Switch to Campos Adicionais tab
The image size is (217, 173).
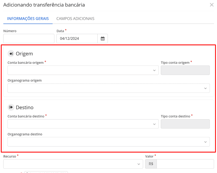click(75, 19)
